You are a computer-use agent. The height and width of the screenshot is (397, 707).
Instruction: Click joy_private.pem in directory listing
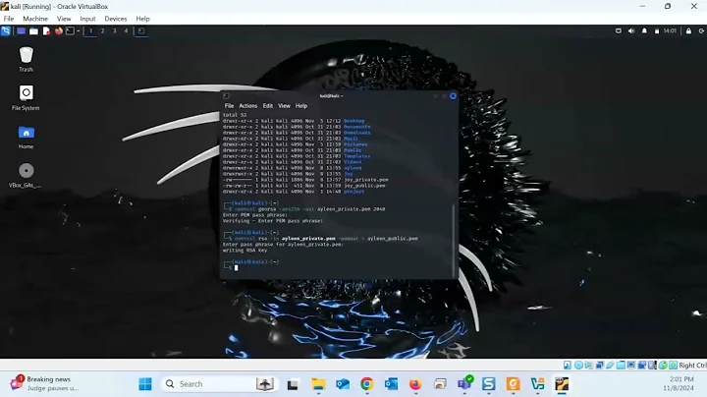[365, 180]
